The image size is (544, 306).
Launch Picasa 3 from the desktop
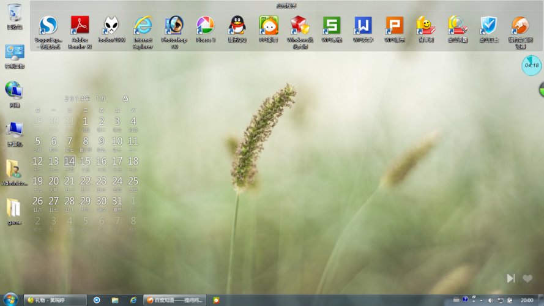pos(206,26)
